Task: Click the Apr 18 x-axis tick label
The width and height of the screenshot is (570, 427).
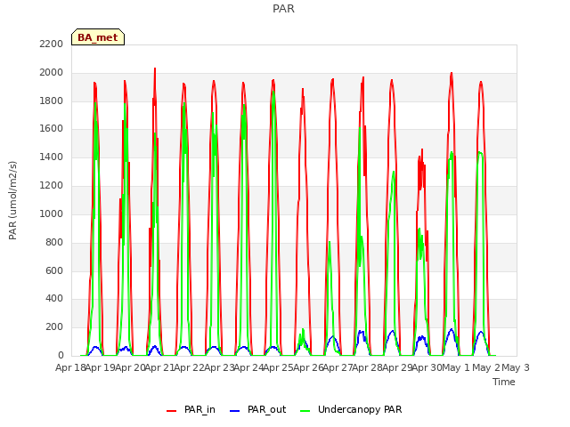Action: click(x=70, y=367)
